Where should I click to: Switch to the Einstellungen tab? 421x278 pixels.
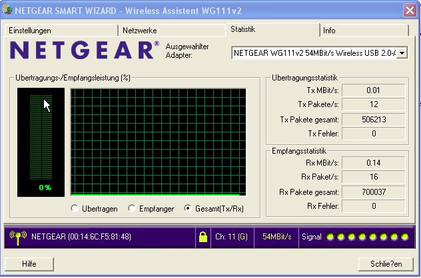tap(61, 31)
